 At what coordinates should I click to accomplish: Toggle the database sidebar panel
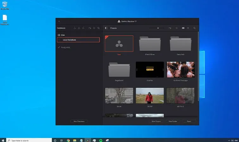click(106, 28)
